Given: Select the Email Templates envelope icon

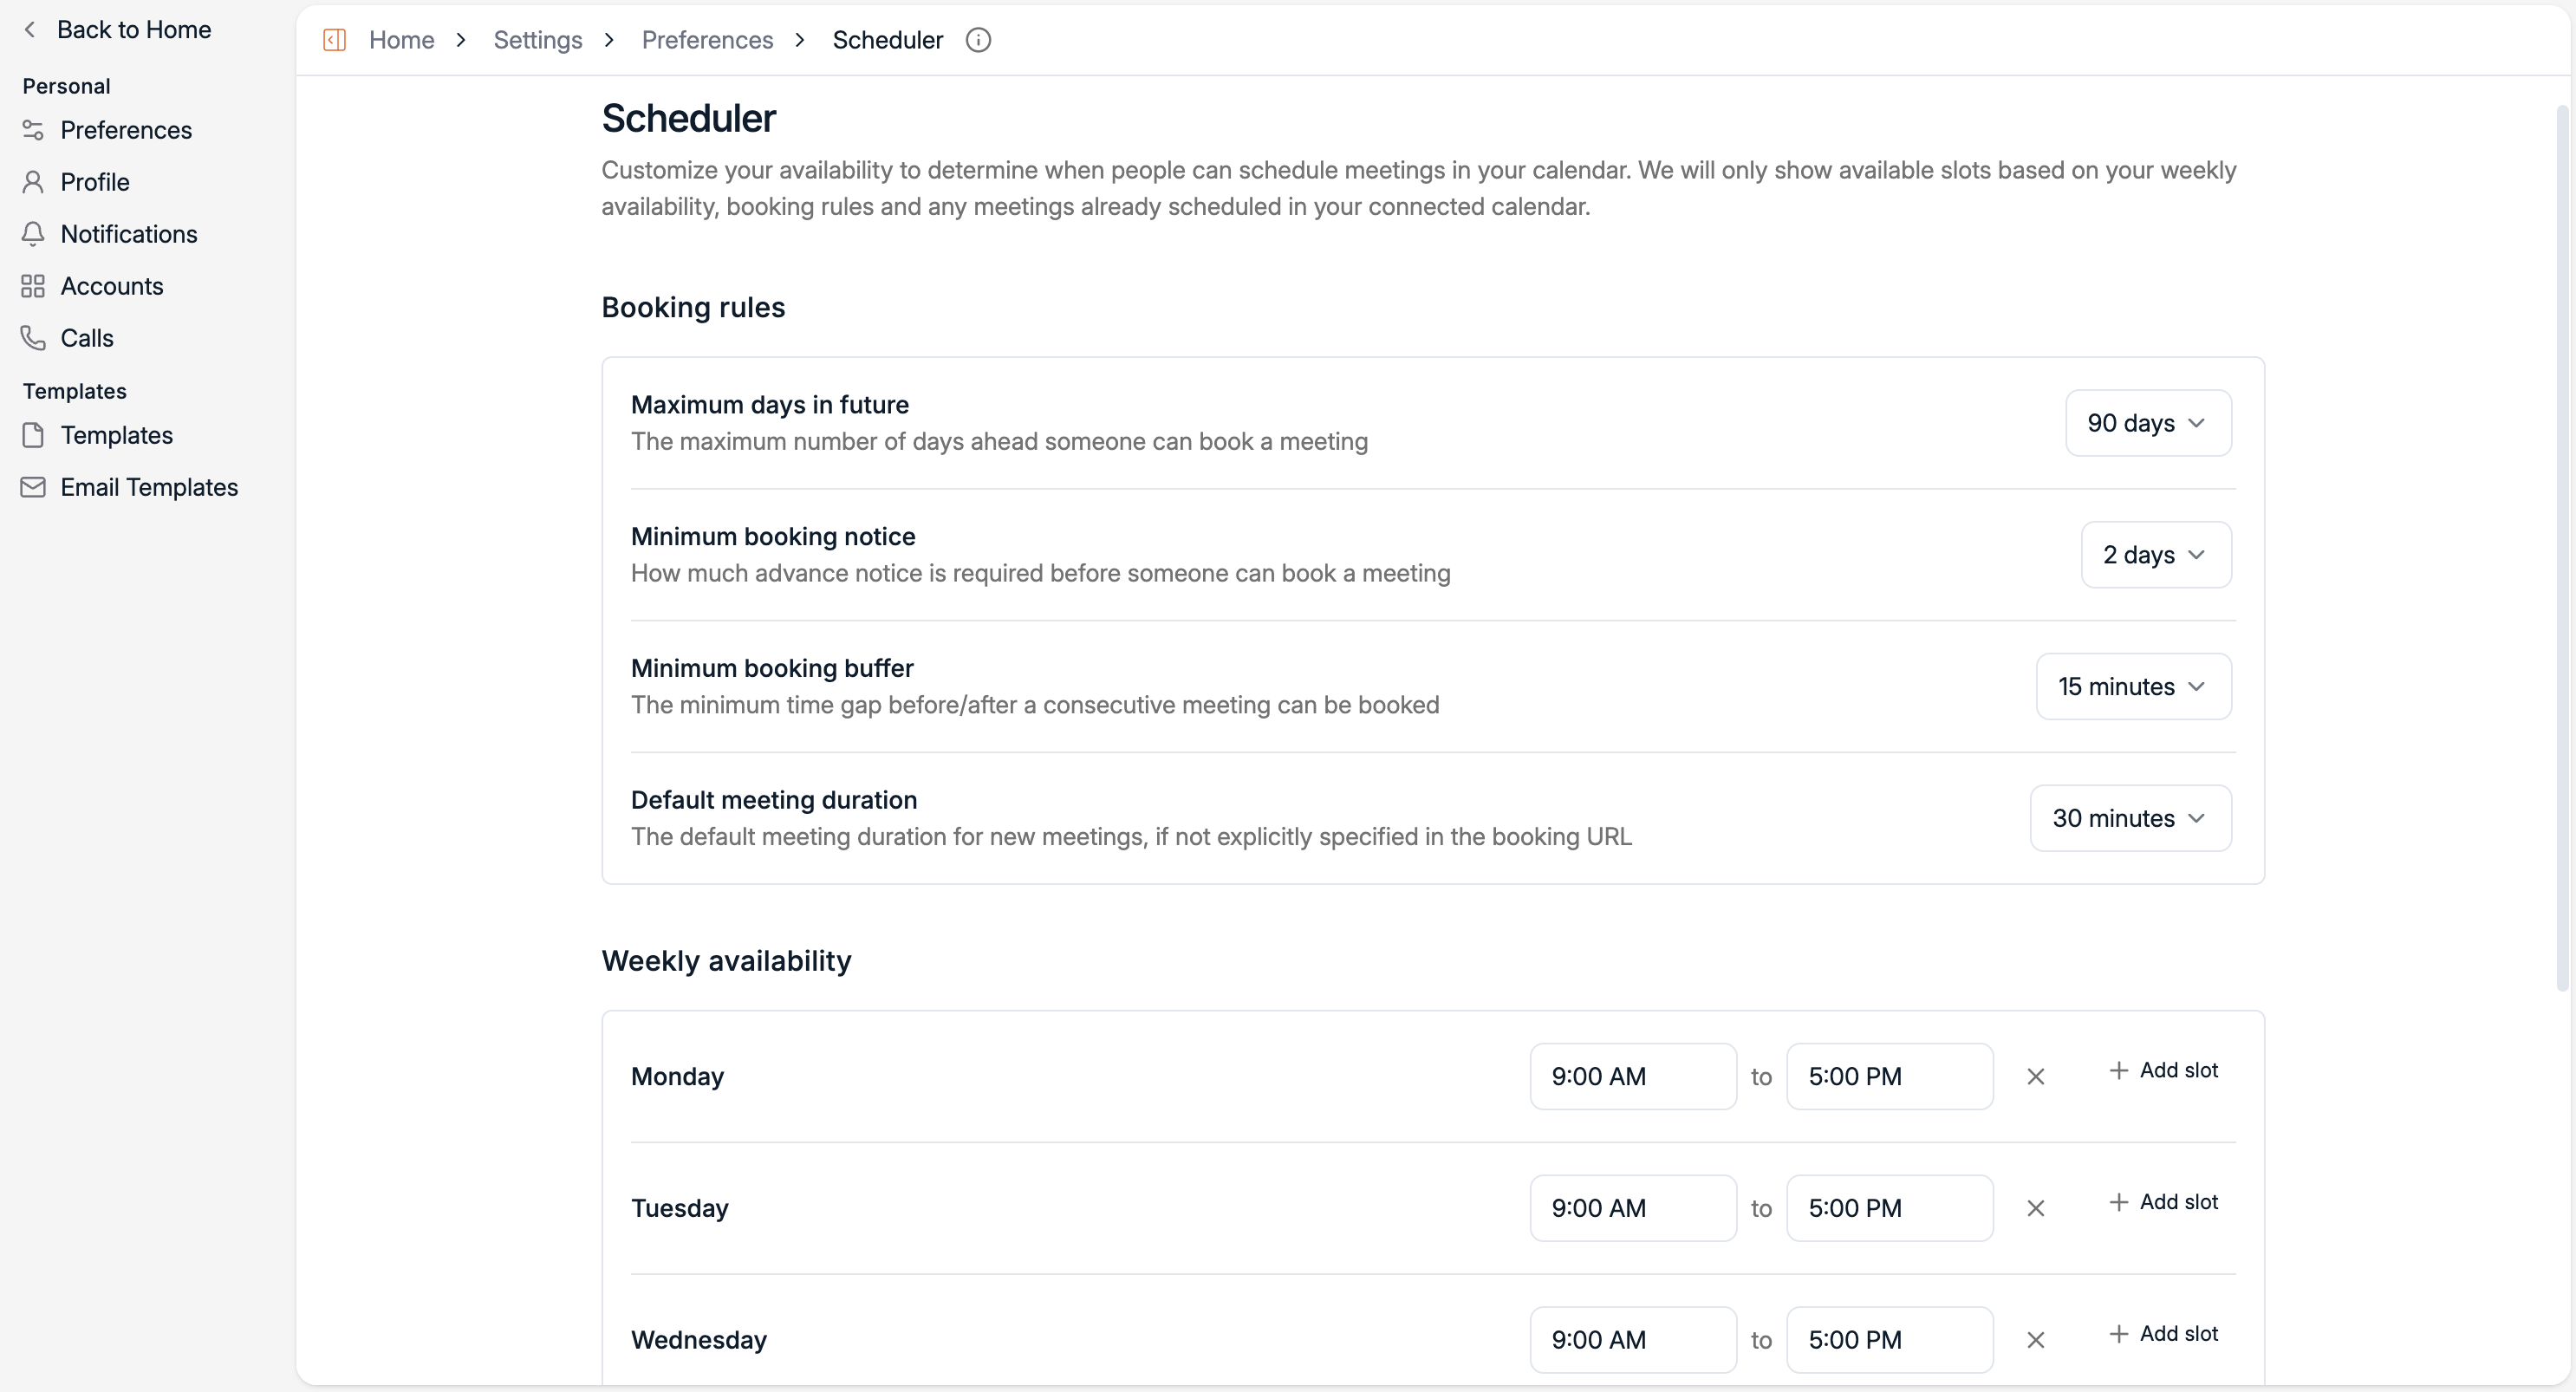Looking at the screenshot, I should 33,487.
